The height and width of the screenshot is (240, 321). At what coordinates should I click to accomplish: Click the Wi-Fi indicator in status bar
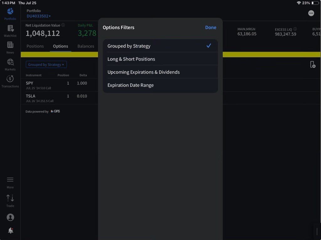[x=299, y=3]
